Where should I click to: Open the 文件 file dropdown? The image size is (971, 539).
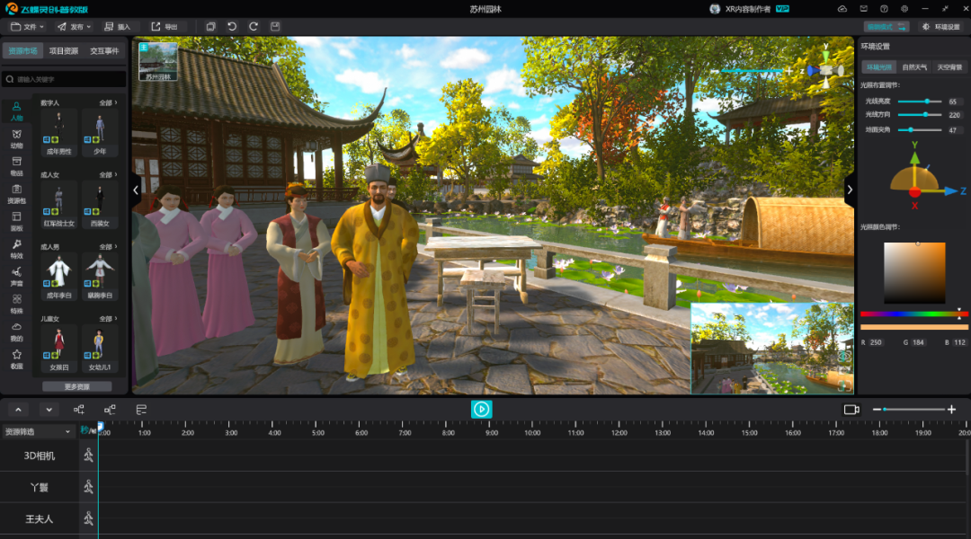point(27,27)
